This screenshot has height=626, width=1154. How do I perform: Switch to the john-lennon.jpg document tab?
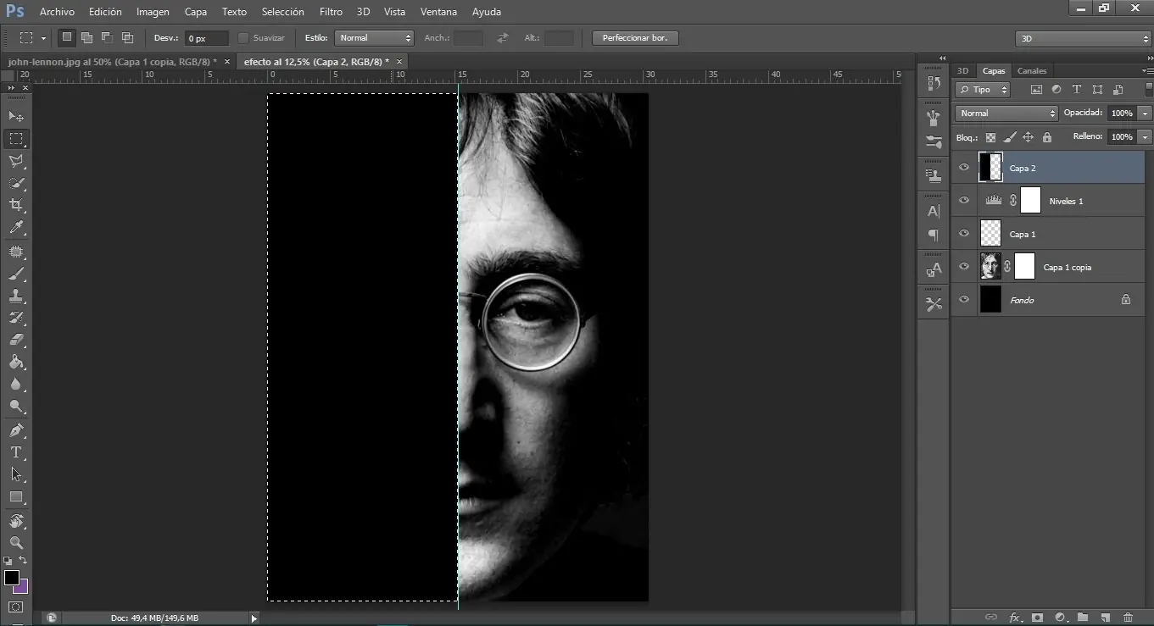(111, 62)
